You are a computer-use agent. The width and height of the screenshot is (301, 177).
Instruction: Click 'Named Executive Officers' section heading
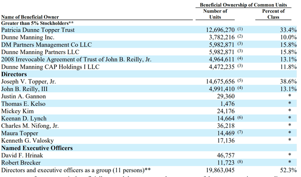(37, 148)
